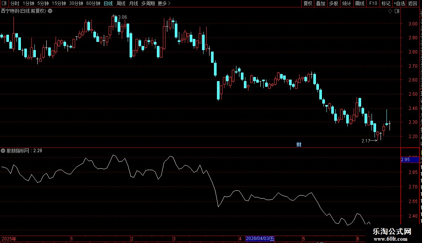Toggle the side panel icon in chart corner

[x=397, y=11]
